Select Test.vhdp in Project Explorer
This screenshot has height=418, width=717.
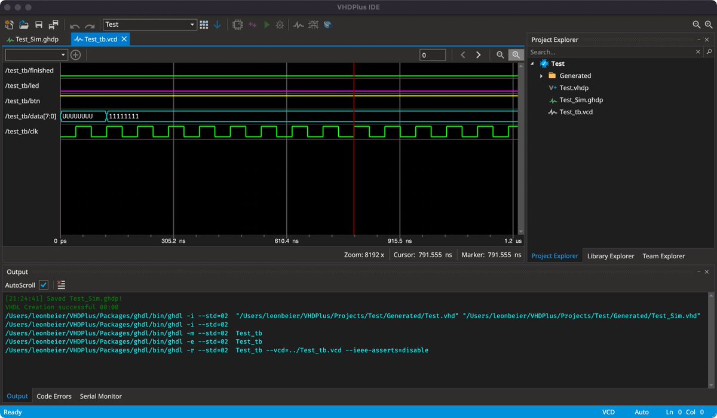pos(574,88)
